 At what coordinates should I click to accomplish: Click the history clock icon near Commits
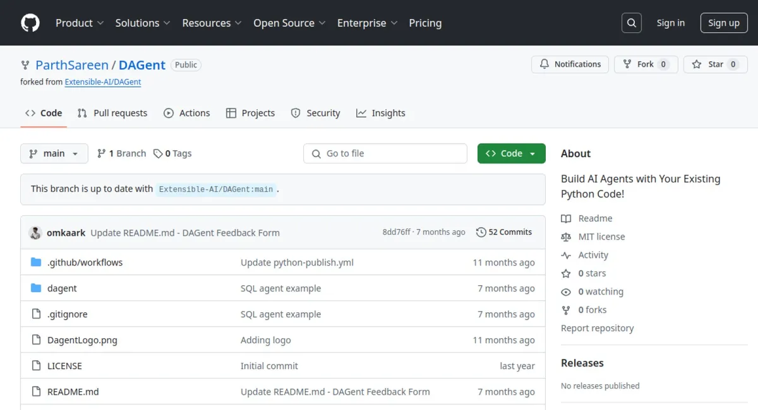[x=481, y=232]
